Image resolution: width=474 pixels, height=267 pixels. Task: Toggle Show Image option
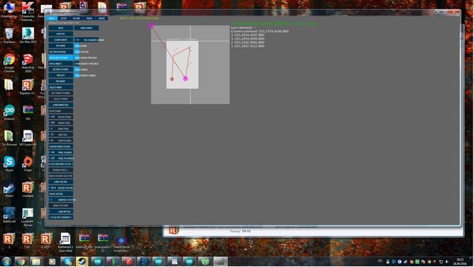[87, 46]
